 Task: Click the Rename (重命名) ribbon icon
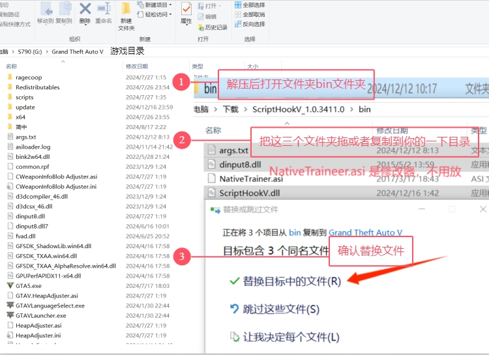click(x=104, y=12)
